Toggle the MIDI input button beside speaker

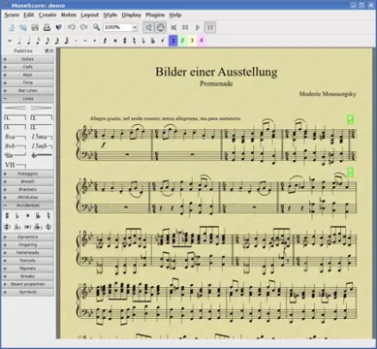(x=160, y=27)
